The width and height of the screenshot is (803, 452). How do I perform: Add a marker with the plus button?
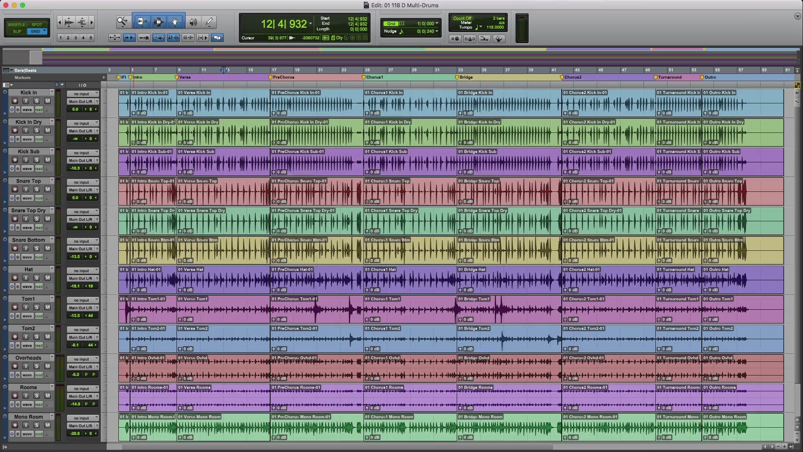click(x=104, y=77)
